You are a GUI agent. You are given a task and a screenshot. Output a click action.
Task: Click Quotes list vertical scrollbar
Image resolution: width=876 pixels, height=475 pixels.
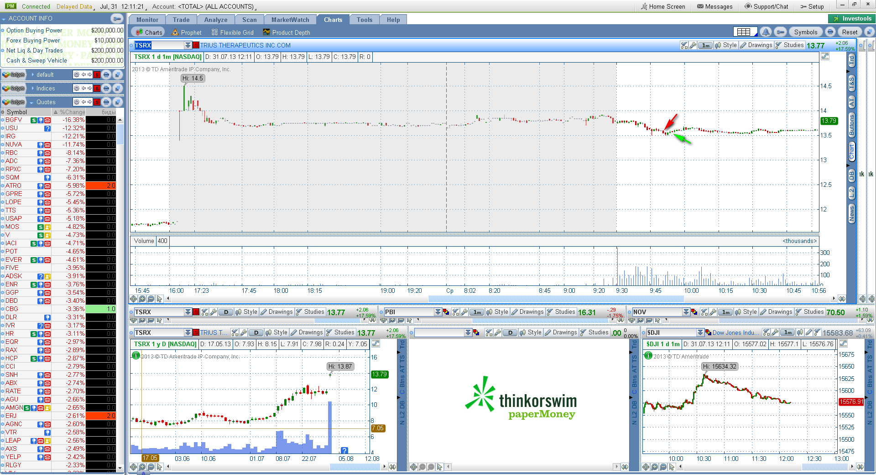(120, 134)
